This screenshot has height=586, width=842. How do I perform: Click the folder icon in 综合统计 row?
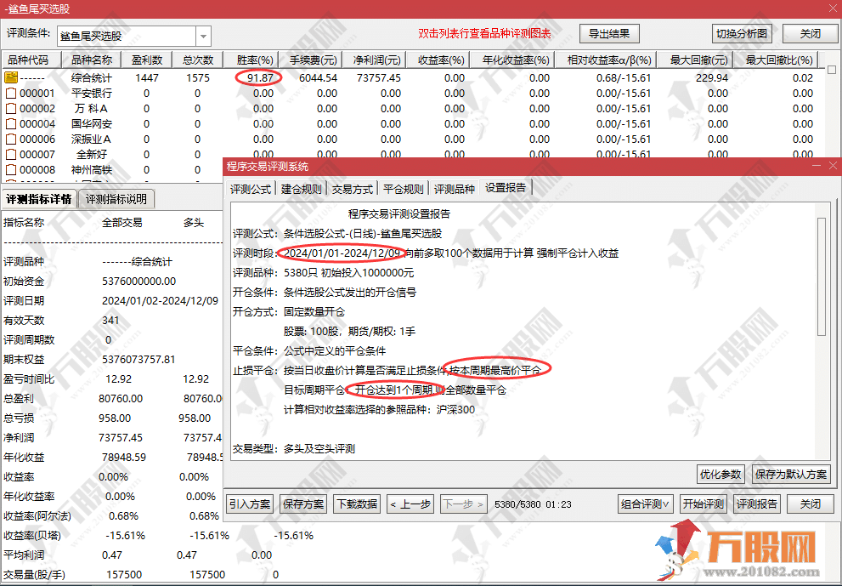click(x=11, y=77)
